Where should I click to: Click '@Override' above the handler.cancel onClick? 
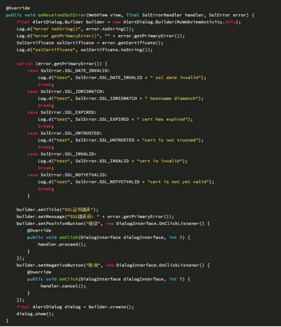click(x=39, y=272)
